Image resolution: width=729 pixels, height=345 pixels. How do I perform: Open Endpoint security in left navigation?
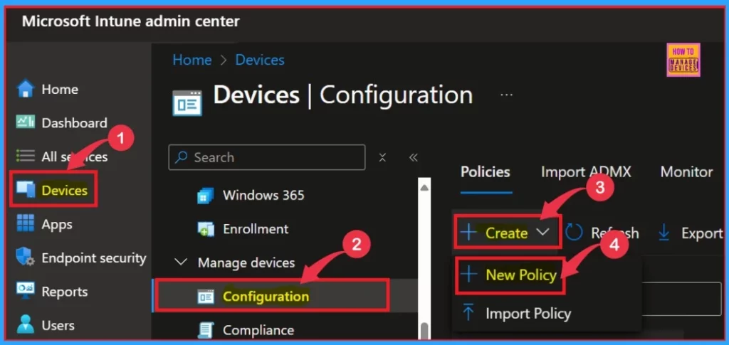94,258
